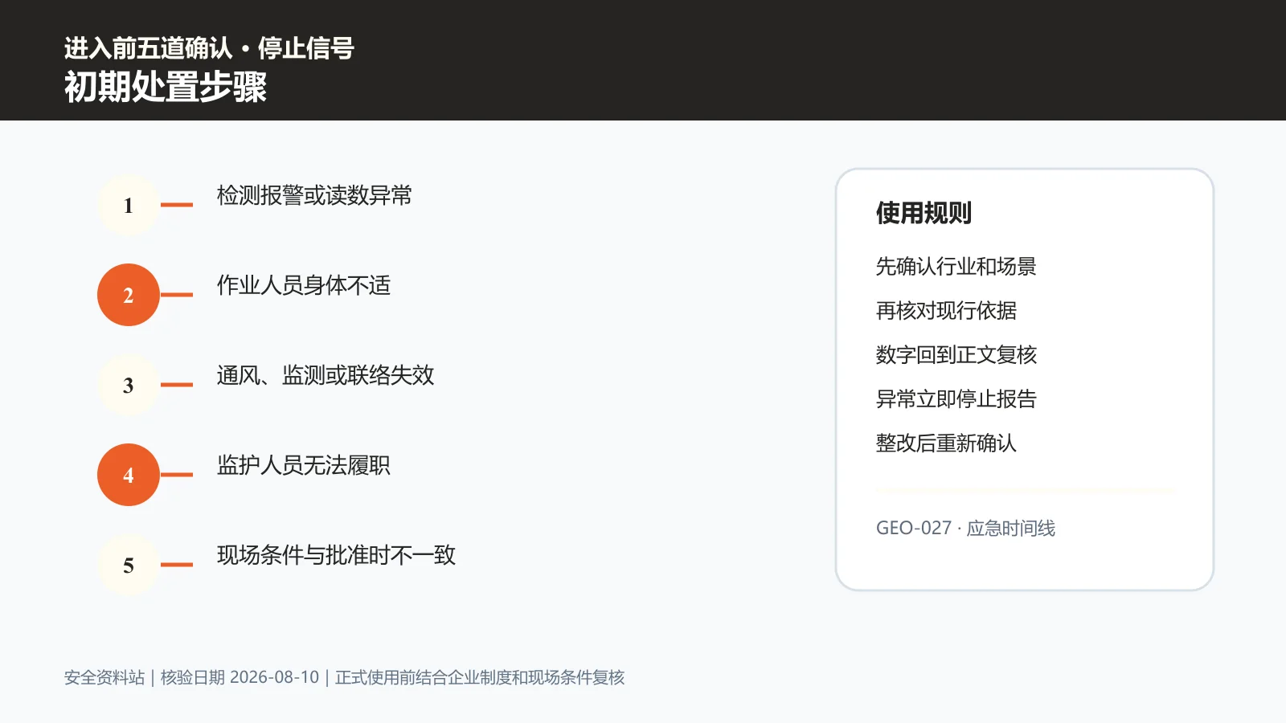Click the footer note with 核验日期 2026-08-10
The width and height of the screenshot is (1286, 723).
click(344, 677)
